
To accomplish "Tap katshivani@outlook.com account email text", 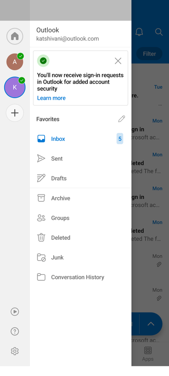I will coord(68,38).
